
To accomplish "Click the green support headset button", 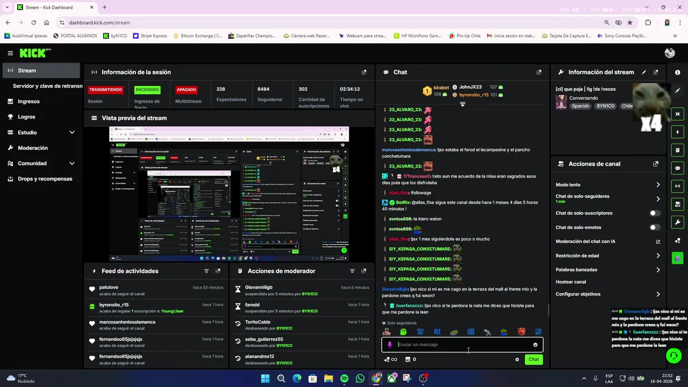I will pos(673,355).
